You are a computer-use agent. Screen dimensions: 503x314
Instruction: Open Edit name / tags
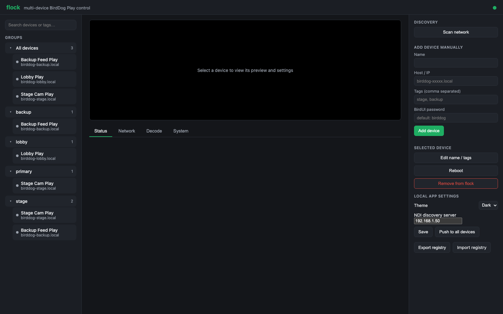(x=456, y=158)
